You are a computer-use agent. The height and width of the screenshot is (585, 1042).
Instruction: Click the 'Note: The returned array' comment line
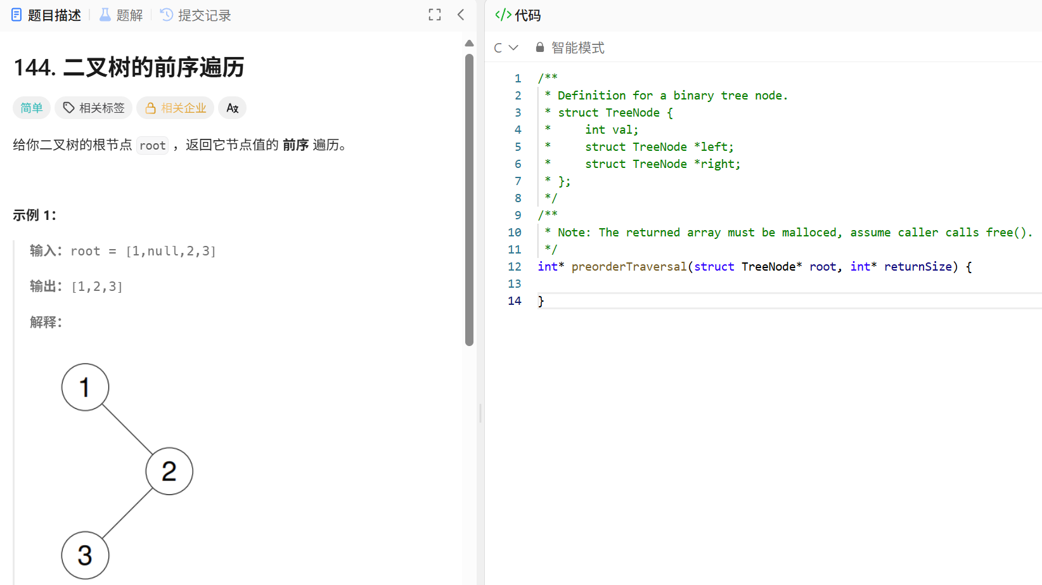tap(788, 233)
